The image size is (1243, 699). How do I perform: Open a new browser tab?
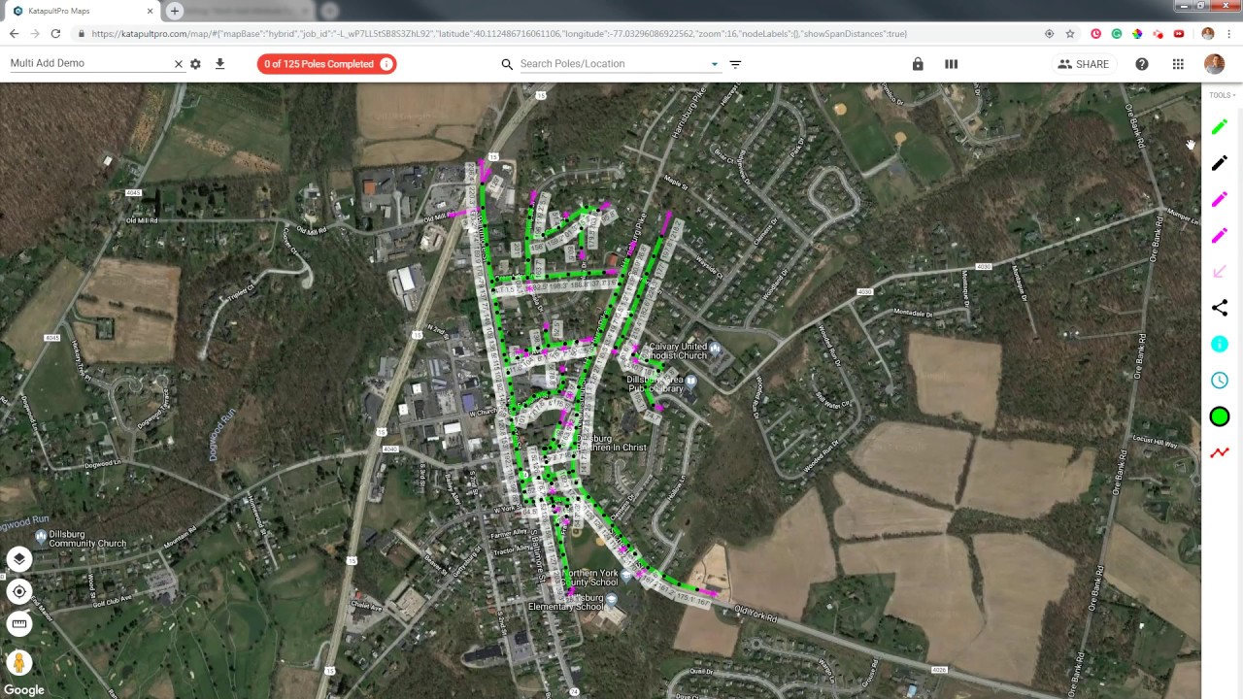point(175,11)
